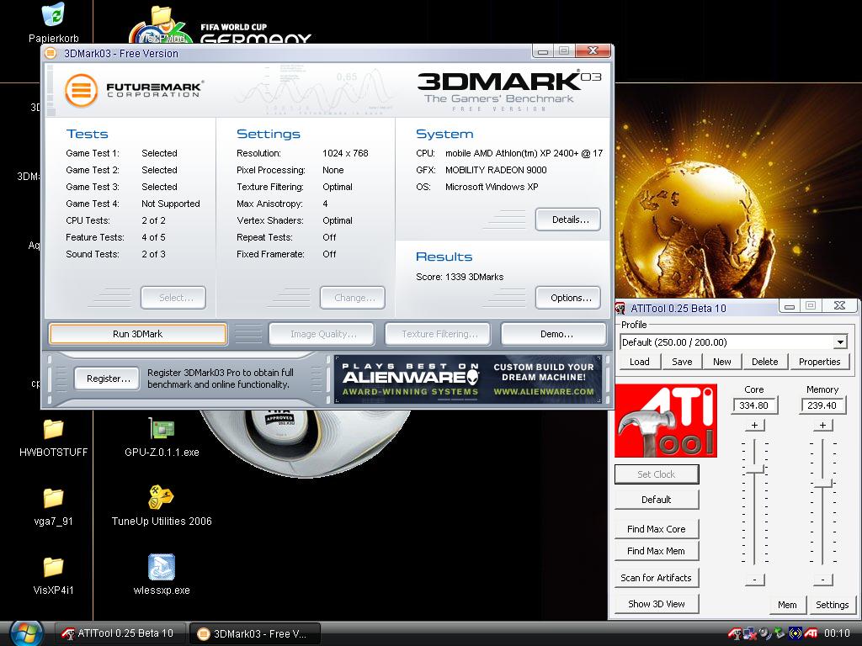Screen dimensions: 862x646
Task: Click the Core clock slider handle
Action: tap(756, 470)
